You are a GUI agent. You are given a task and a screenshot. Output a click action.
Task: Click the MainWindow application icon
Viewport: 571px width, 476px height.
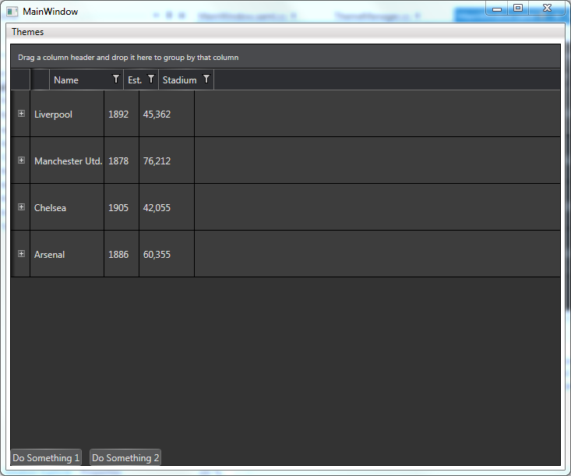(12, 12)
